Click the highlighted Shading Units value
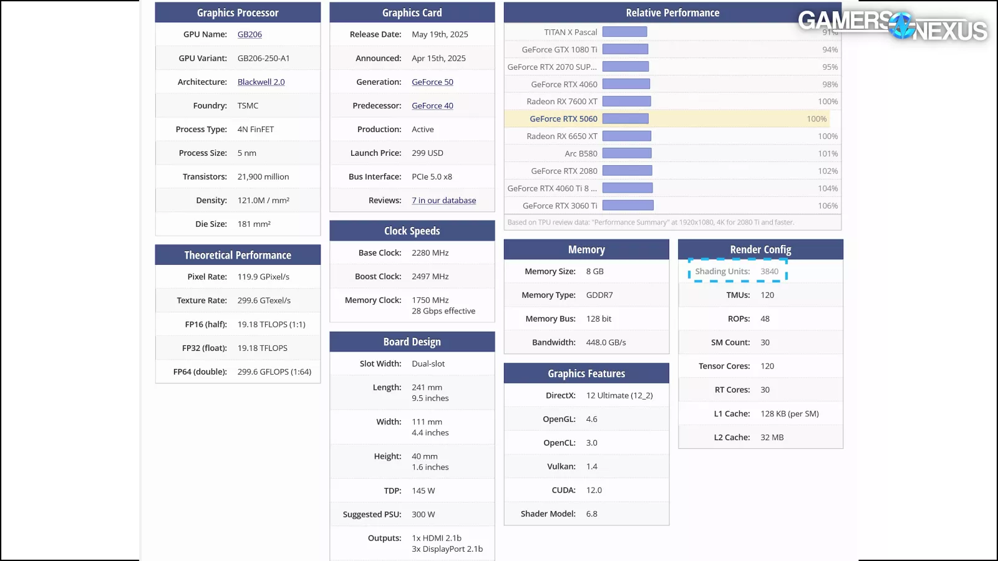Screen dimensions: 998x561 pos(769,271)
